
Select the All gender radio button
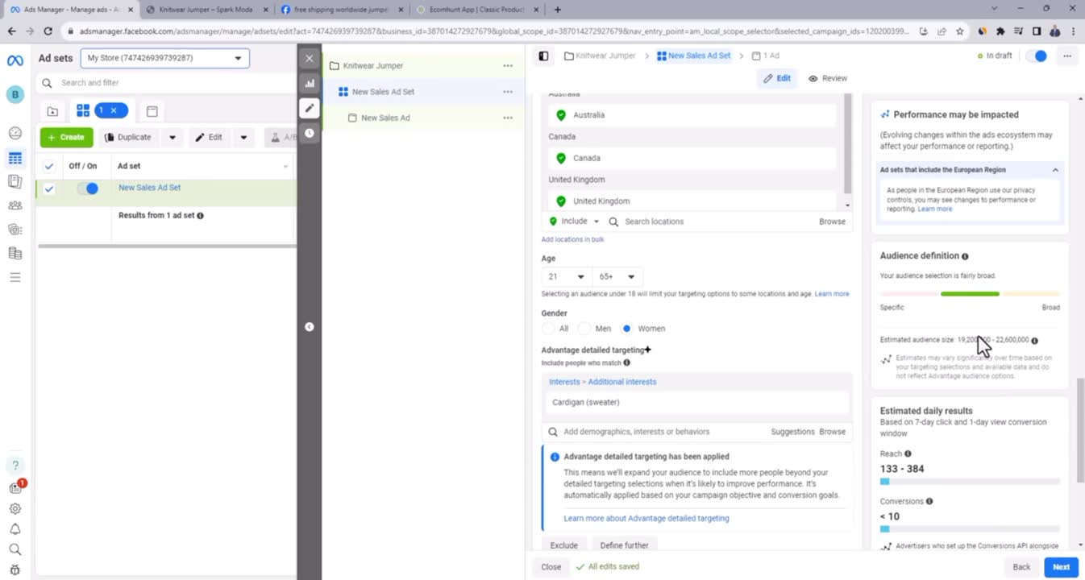[549, 329]
